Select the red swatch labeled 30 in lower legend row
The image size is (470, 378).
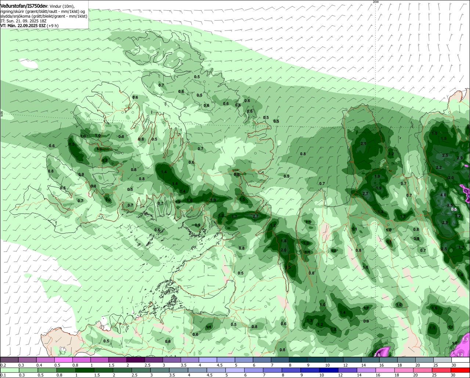click(461, 371)
